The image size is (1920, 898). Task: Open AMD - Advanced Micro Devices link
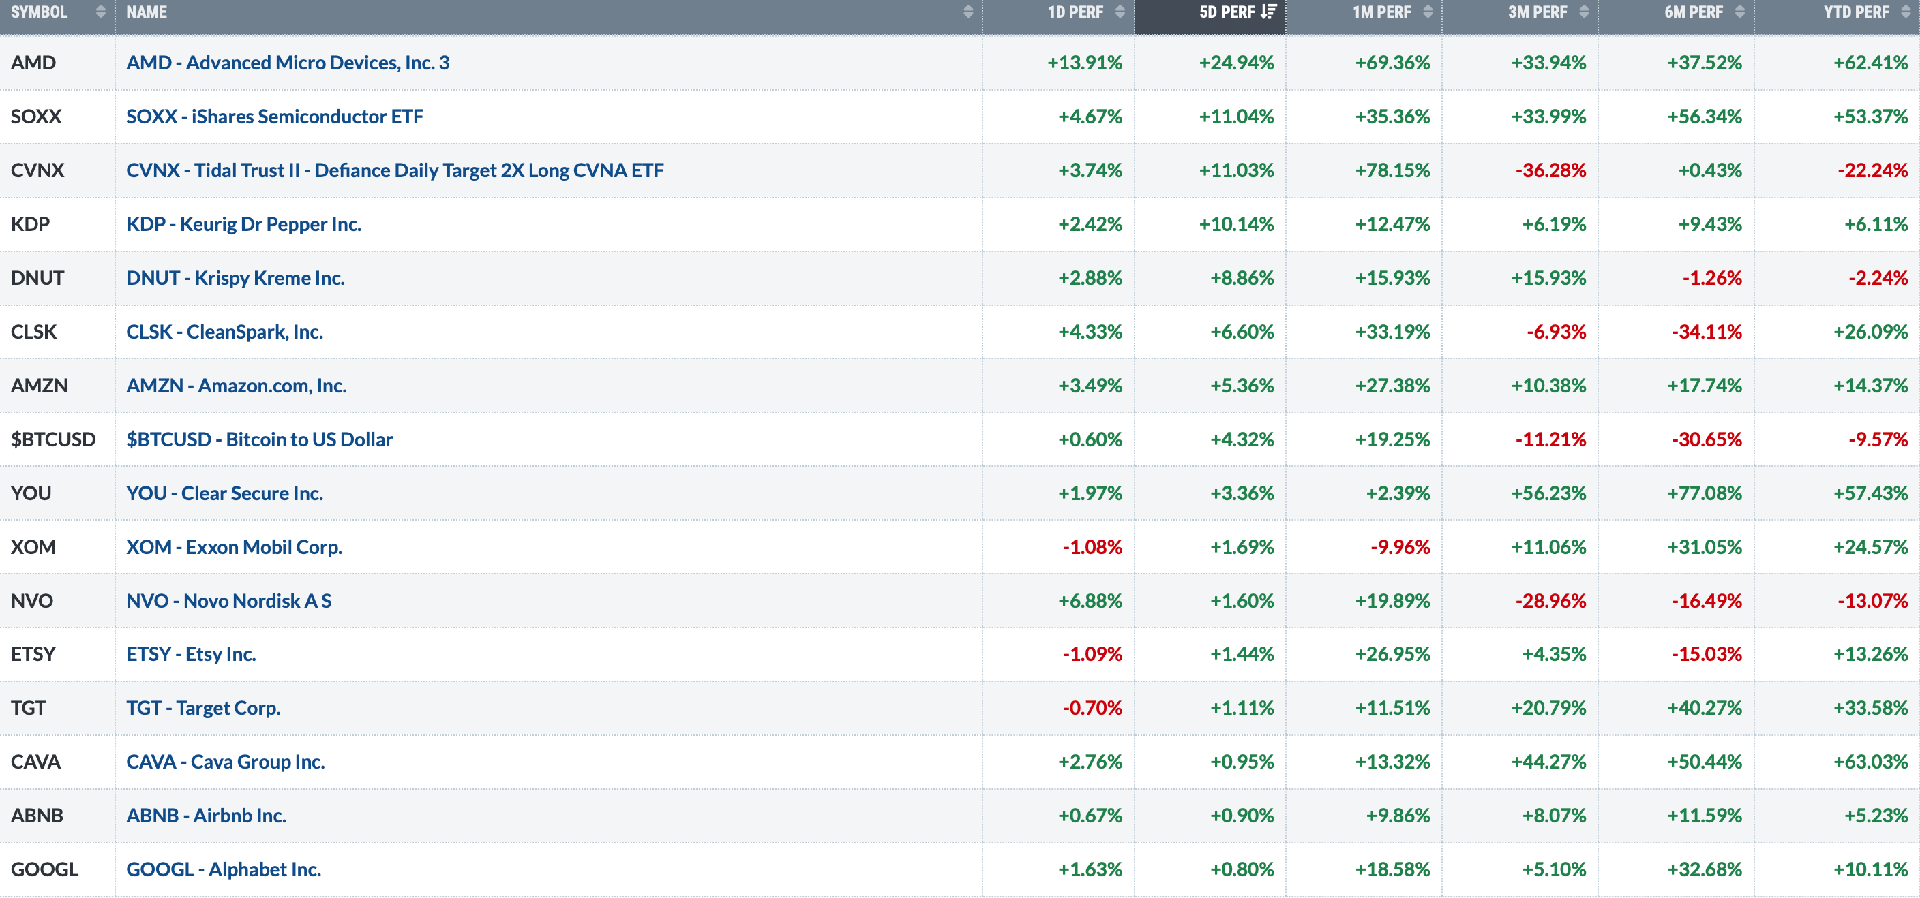(x=288, y=63)
